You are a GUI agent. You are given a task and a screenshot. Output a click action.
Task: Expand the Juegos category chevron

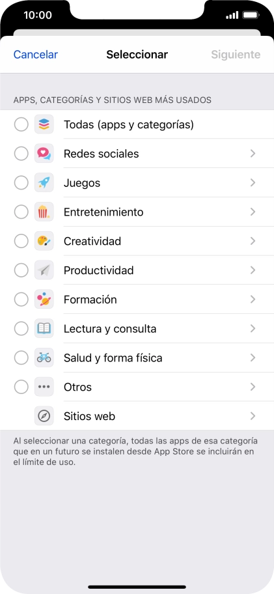coord(253,182)
